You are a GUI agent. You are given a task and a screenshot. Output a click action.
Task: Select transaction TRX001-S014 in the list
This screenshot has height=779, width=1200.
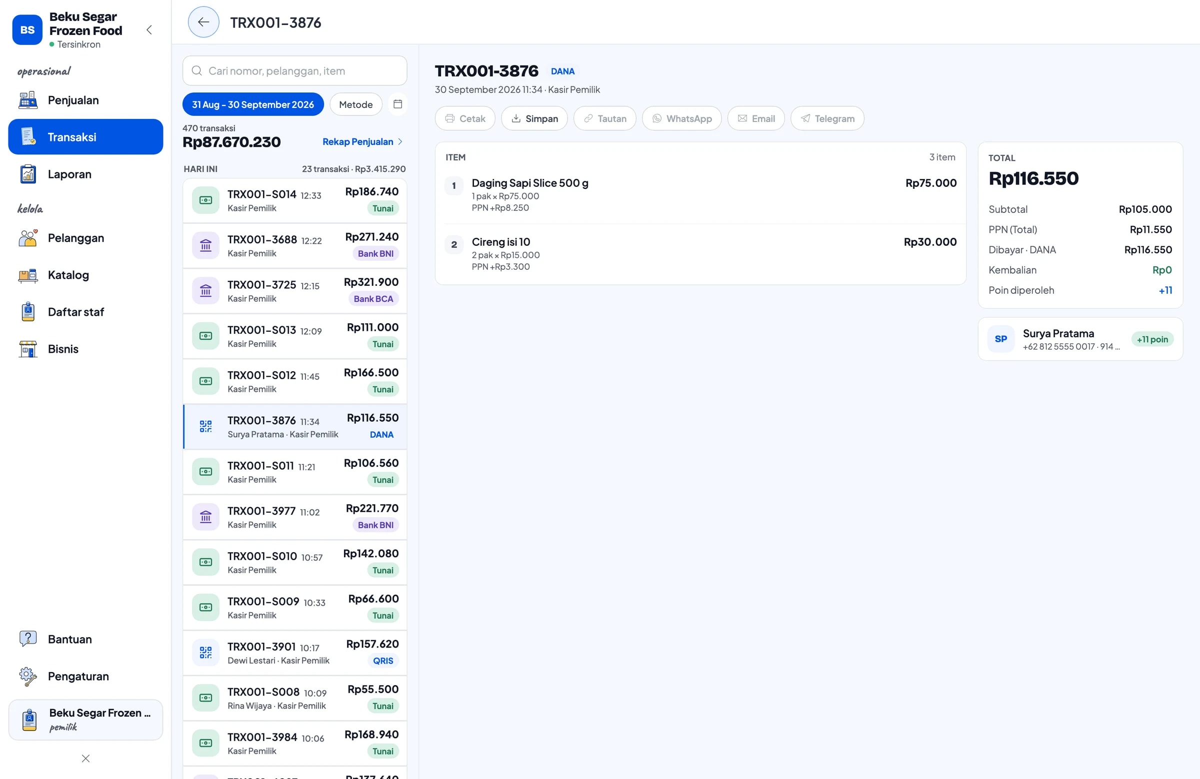294,200
